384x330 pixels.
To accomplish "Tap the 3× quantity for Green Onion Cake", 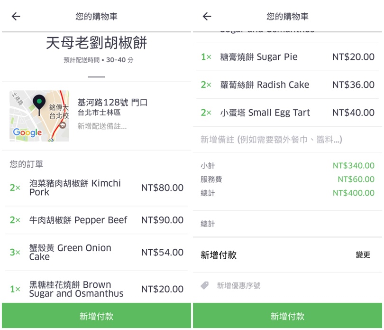I will tap(15, 252).
